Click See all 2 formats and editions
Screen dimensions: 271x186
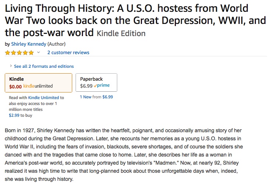coord(44,66)
